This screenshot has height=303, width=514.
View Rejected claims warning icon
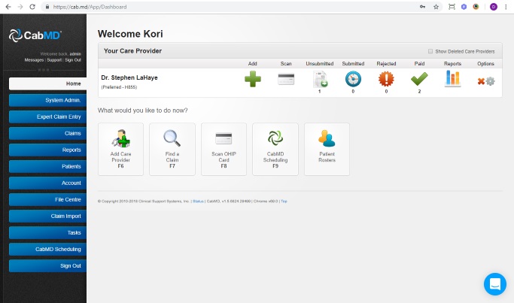click(x=386, y=79)
